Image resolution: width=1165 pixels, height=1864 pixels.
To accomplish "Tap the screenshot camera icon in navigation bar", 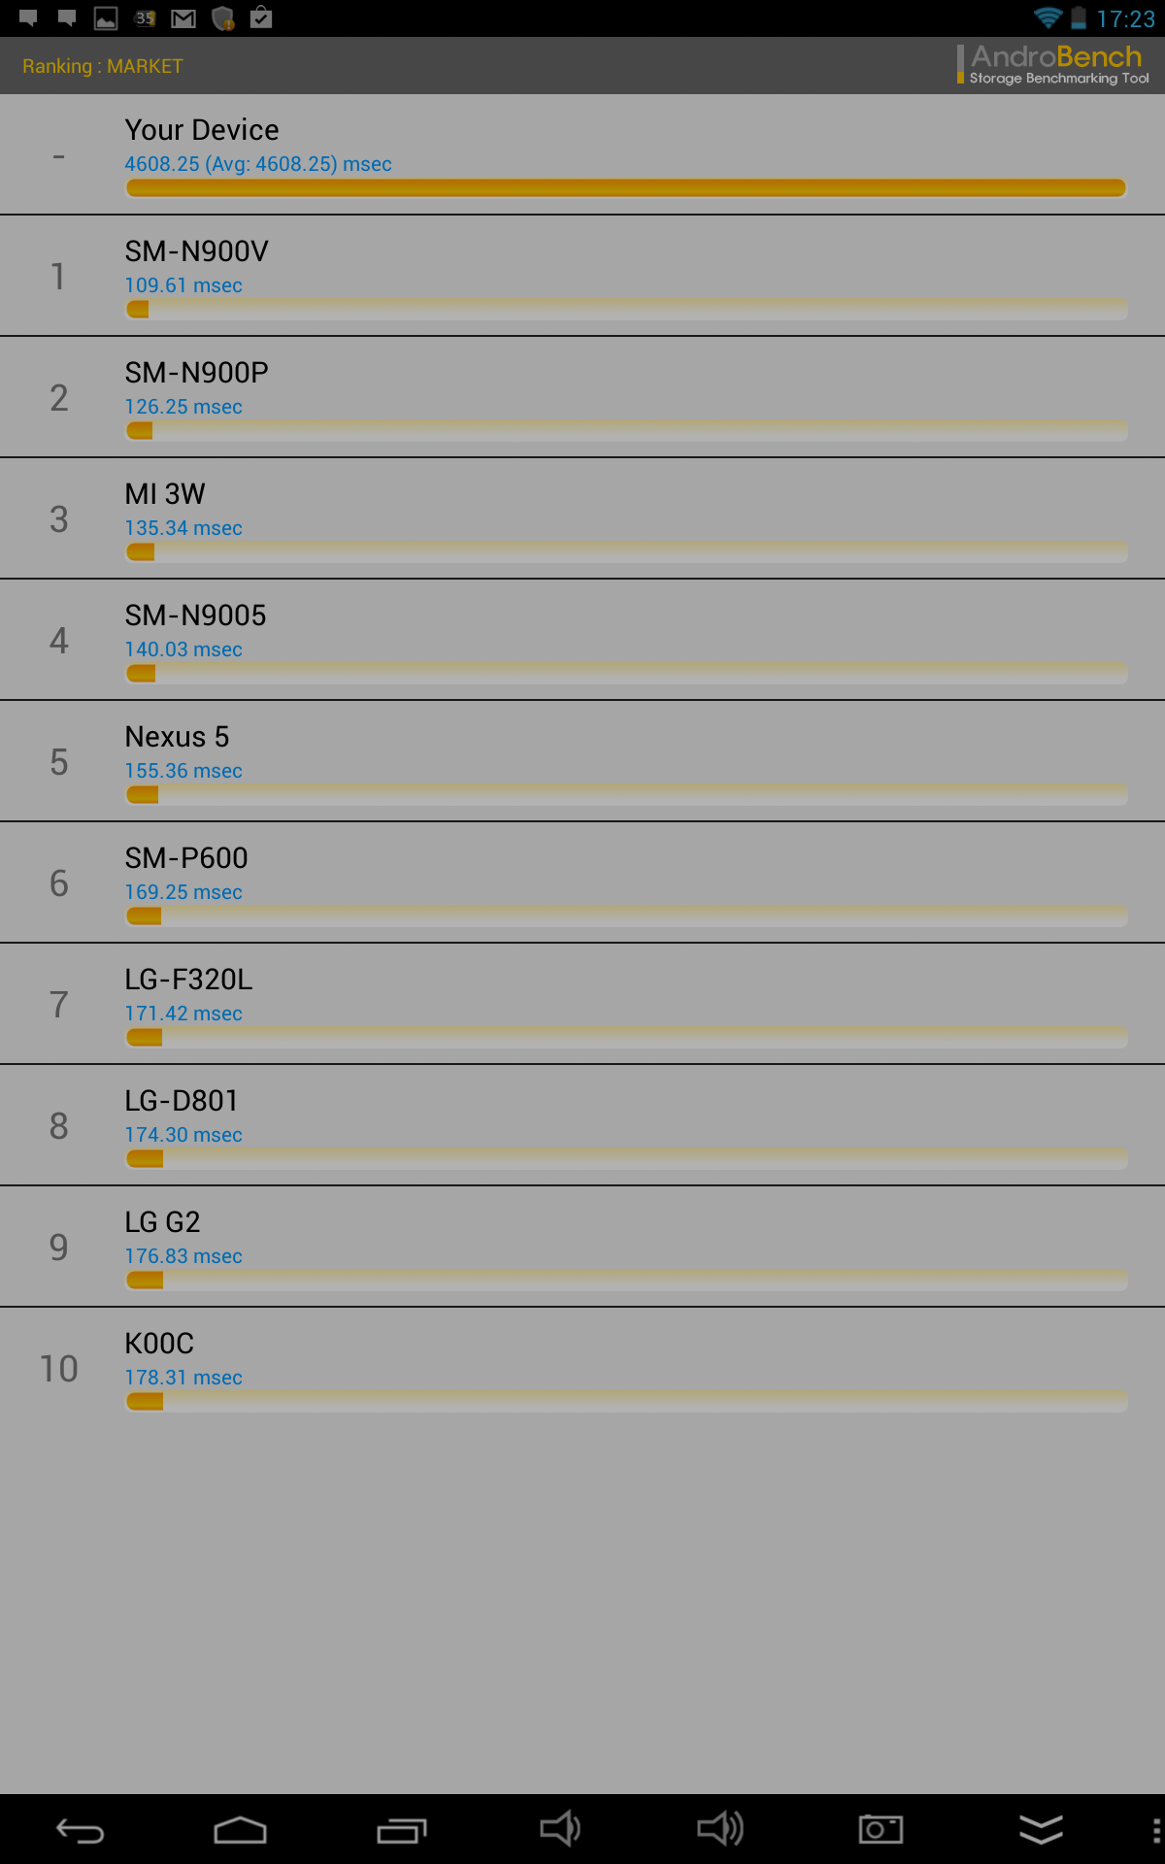I will [881, 1829].
